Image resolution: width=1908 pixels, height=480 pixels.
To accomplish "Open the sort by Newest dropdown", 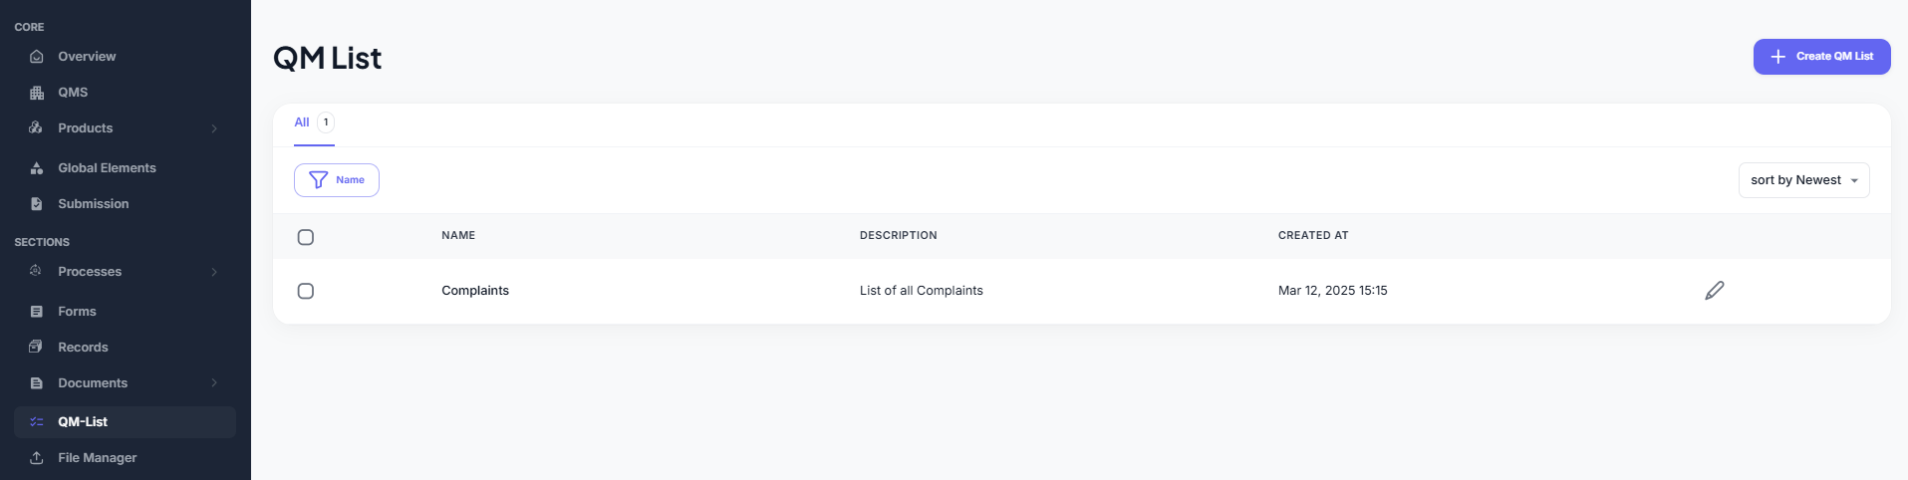I will point(1803,180).
